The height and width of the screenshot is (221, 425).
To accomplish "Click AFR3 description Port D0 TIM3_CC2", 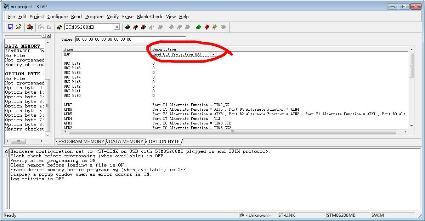I will (x=192, y=123).
